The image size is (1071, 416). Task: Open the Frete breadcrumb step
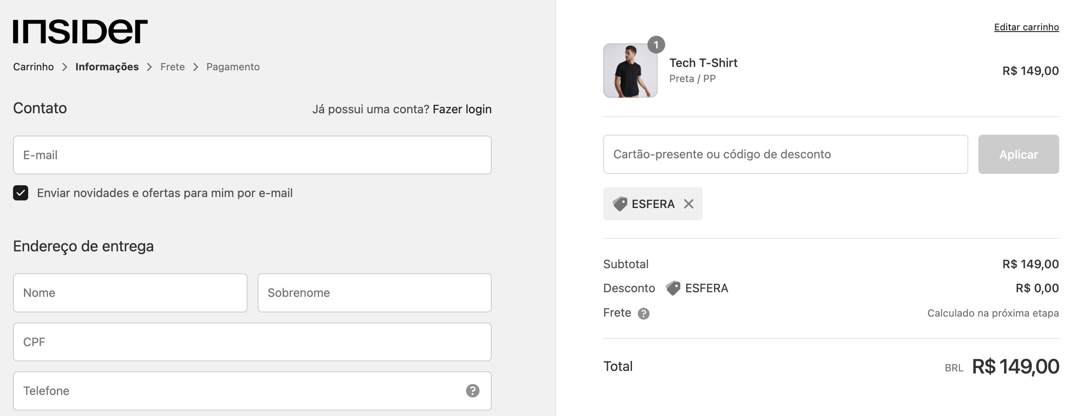173,67
